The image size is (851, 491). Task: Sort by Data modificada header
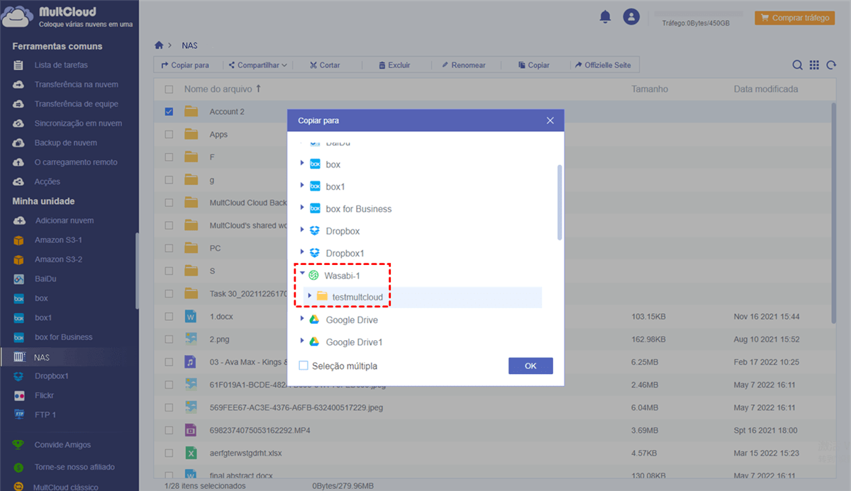[x=766, y=89]
